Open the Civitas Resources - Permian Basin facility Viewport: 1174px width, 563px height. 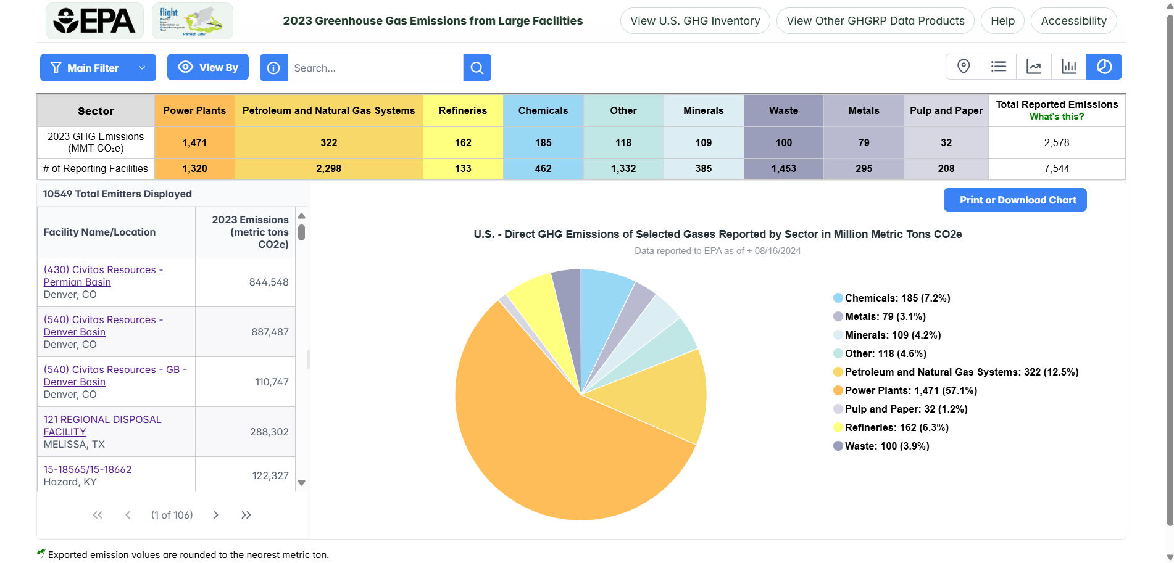coord(102,276)
